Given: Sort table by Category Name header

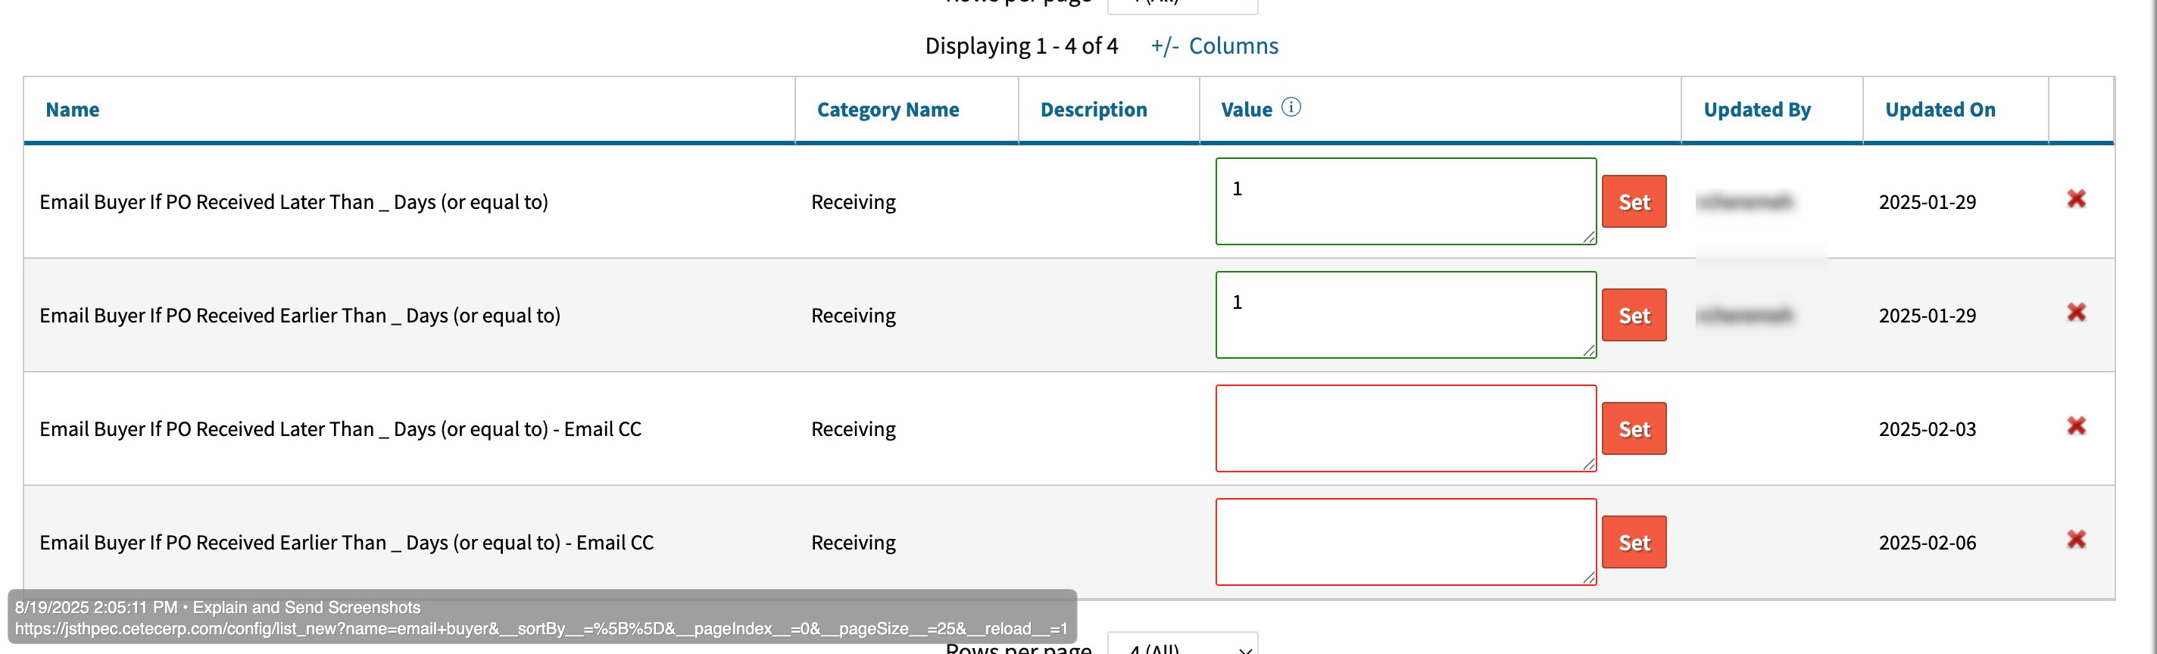Looking at the screenshot, I should point(888,110).
